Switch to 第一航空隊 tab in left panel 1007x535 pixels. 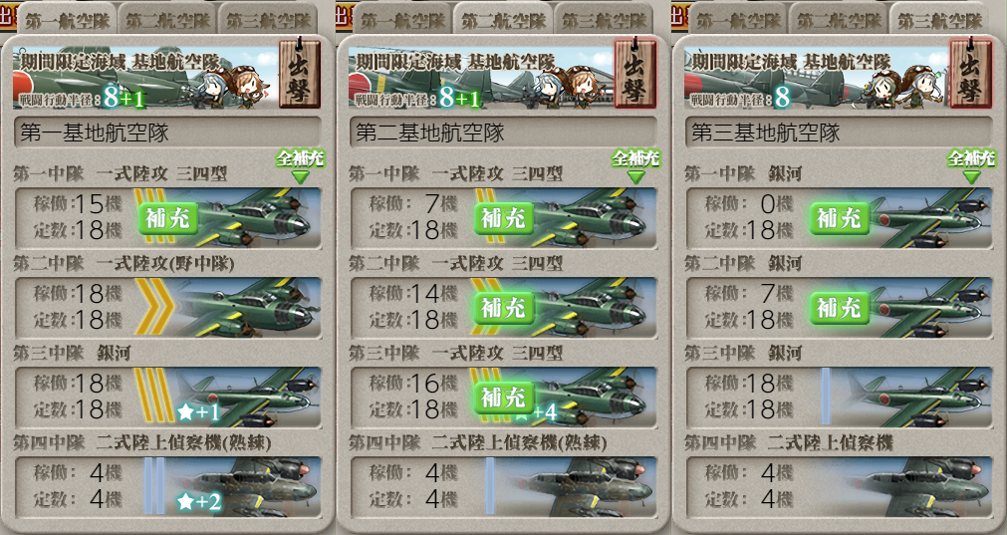(x=67, y=20)
